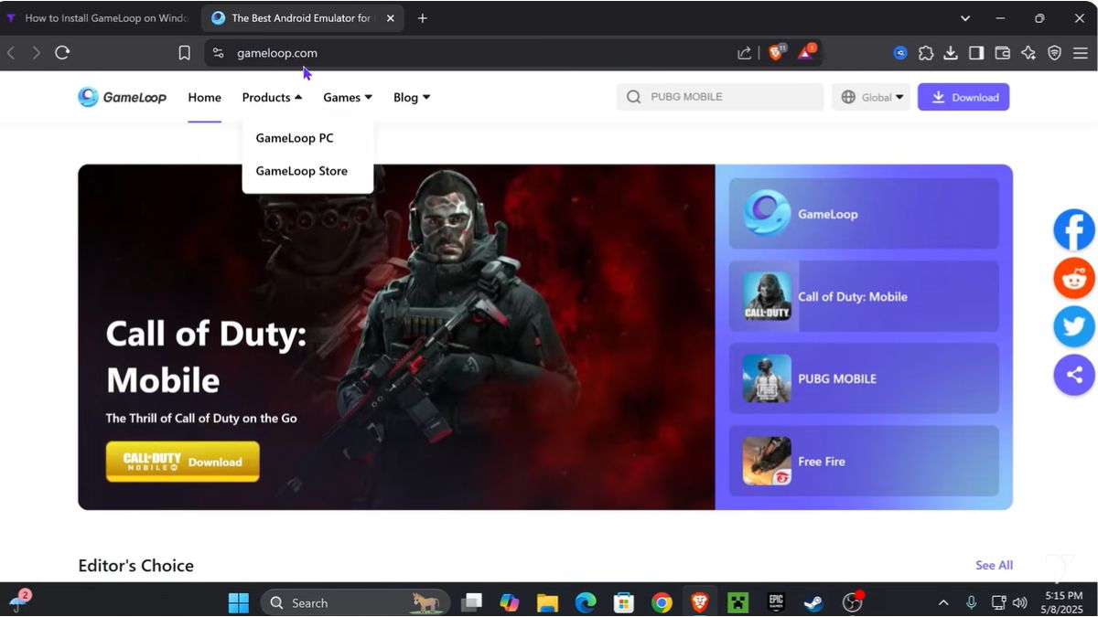Toggle the browser sidebar panel icon
Image resolution: width=1098 pixels, height=617 pixels.
coord(976,53)
